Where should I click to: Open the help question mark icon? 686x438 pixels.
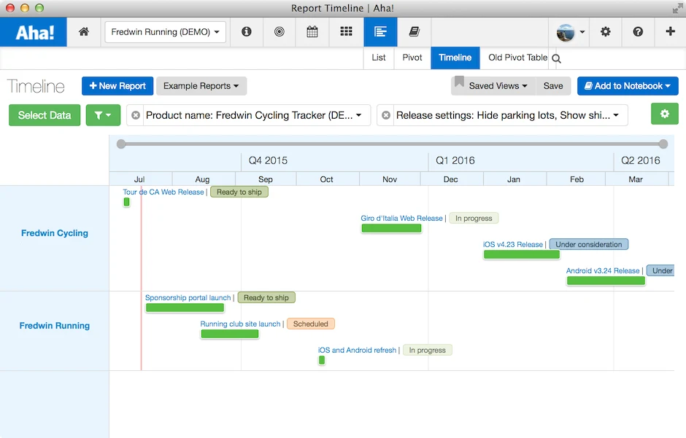tap(638, 31)
